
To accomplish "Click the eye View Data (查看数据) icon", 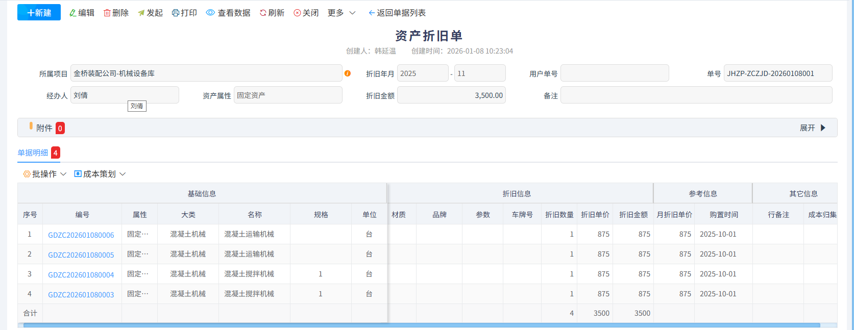I will pyautogui.click(x=210, y=13).
